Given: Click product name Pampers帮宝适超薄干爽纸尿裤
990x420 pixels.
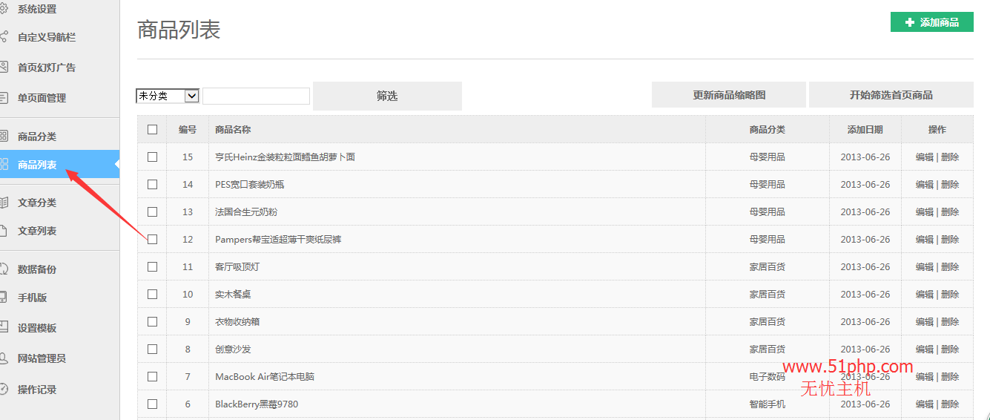Looking at the screenshot, I should (x=278, y=239).
